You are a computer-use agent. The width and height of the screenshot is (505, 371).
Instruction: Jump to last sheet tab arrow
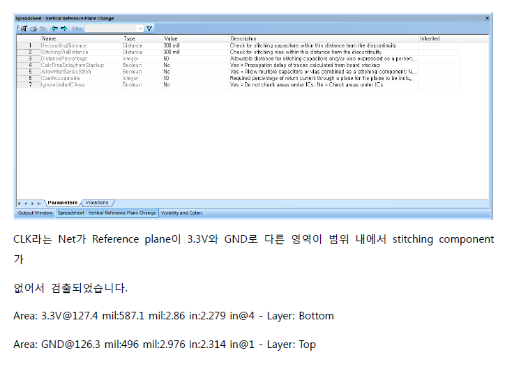[39, 203]
